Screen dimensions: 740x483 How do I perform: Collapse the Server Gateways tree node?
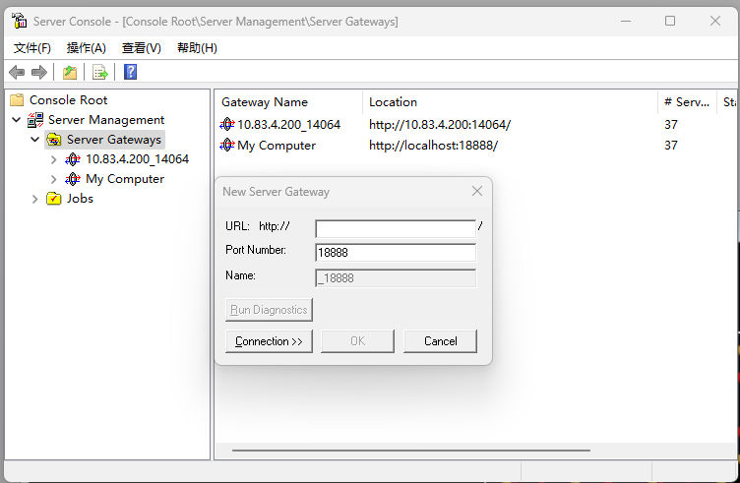pyautogui.click(x=35, y=140)
